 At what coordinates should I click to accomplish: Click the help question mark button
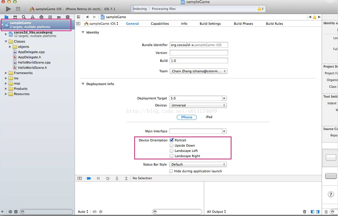point(331,194)
